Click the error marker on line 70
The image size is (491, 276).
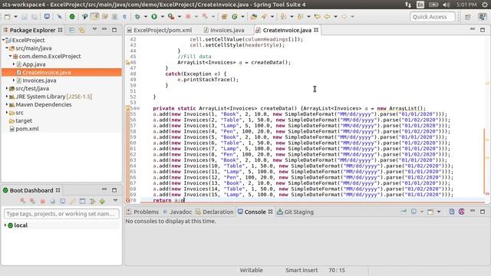(128, 200)
